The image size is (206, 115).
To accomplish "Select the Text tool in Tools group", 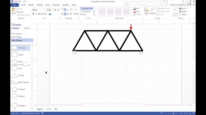I will point(83,14).
